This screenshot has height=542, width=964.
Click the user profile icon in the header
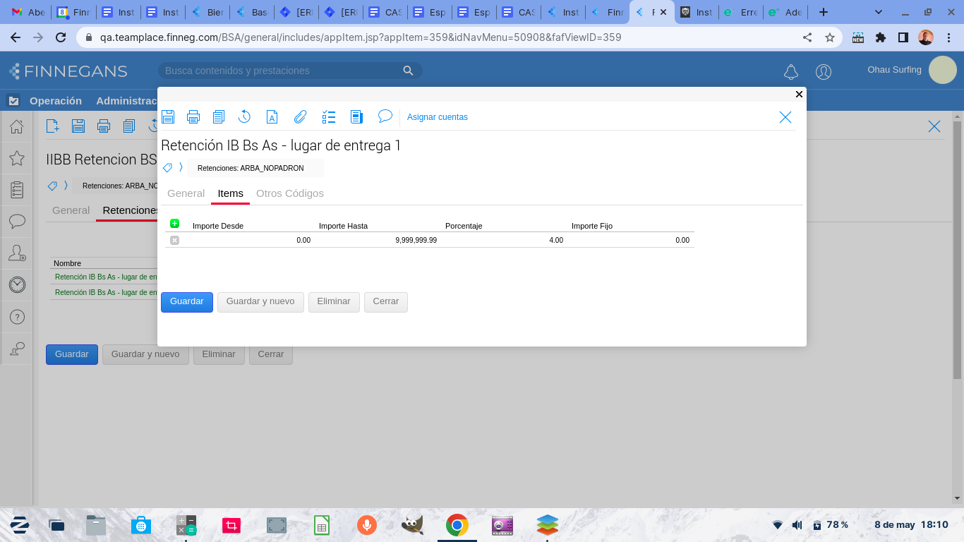tap(824, 72)
